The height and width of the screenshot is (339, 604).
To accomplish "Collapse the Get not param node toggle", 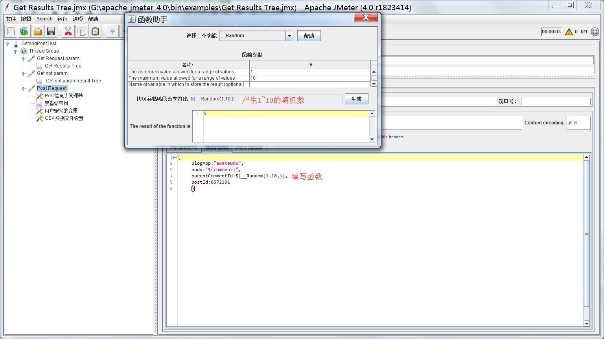I will [23, 73].
